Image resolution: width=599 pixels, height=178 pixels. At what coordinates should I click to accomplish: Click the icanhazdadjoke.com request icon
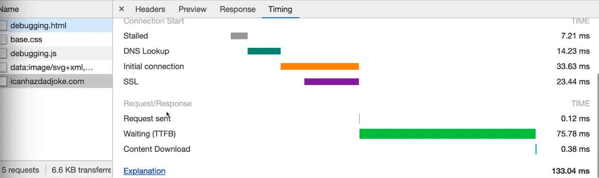point(4,81)
